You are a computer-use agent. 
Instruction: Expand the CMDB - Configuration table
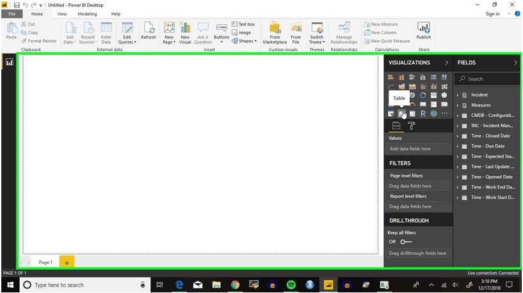click(x=458, y=116)
